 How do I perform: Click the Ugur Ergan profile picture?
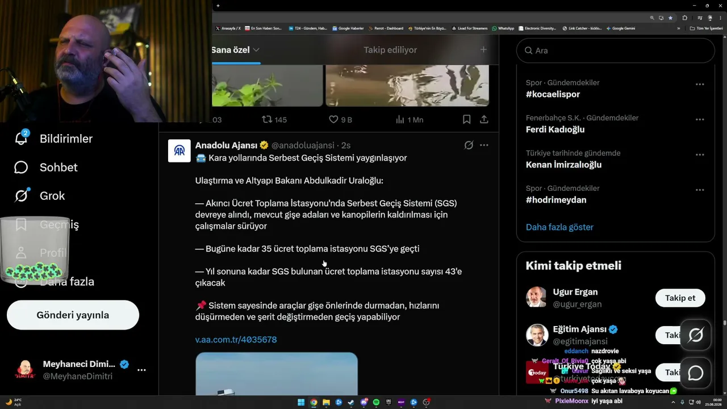point(536,297)
